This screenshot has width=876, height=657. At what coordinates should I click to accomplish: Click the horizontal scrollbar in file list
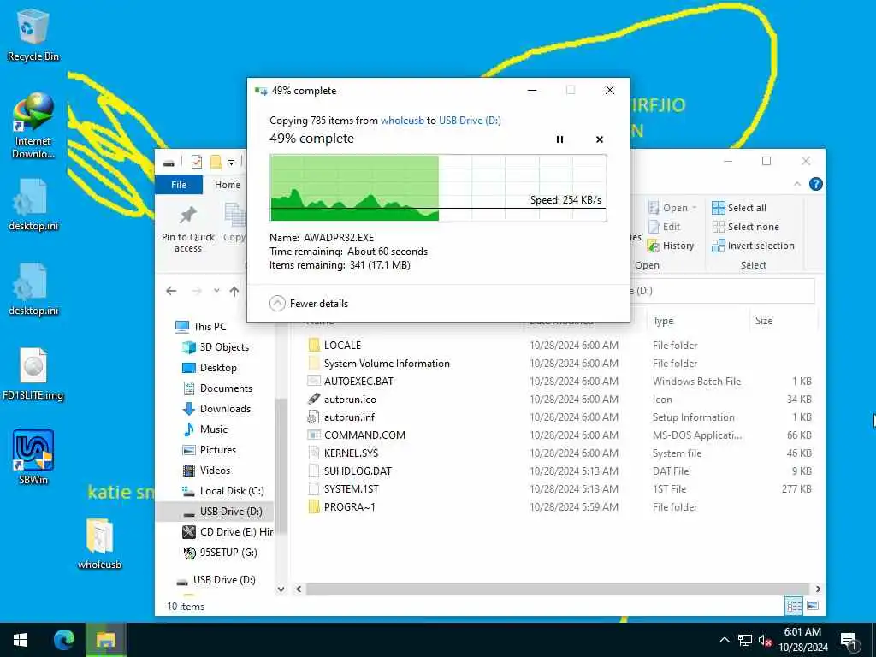557,589
